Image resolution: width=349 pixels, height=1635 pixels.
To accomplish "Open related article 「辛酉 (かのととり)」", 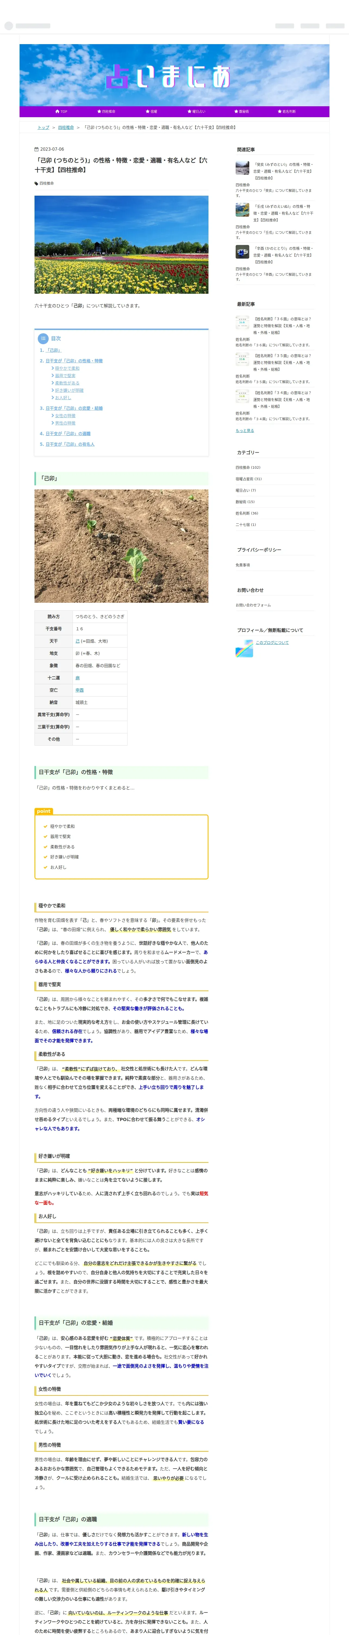I will point(283,255).
